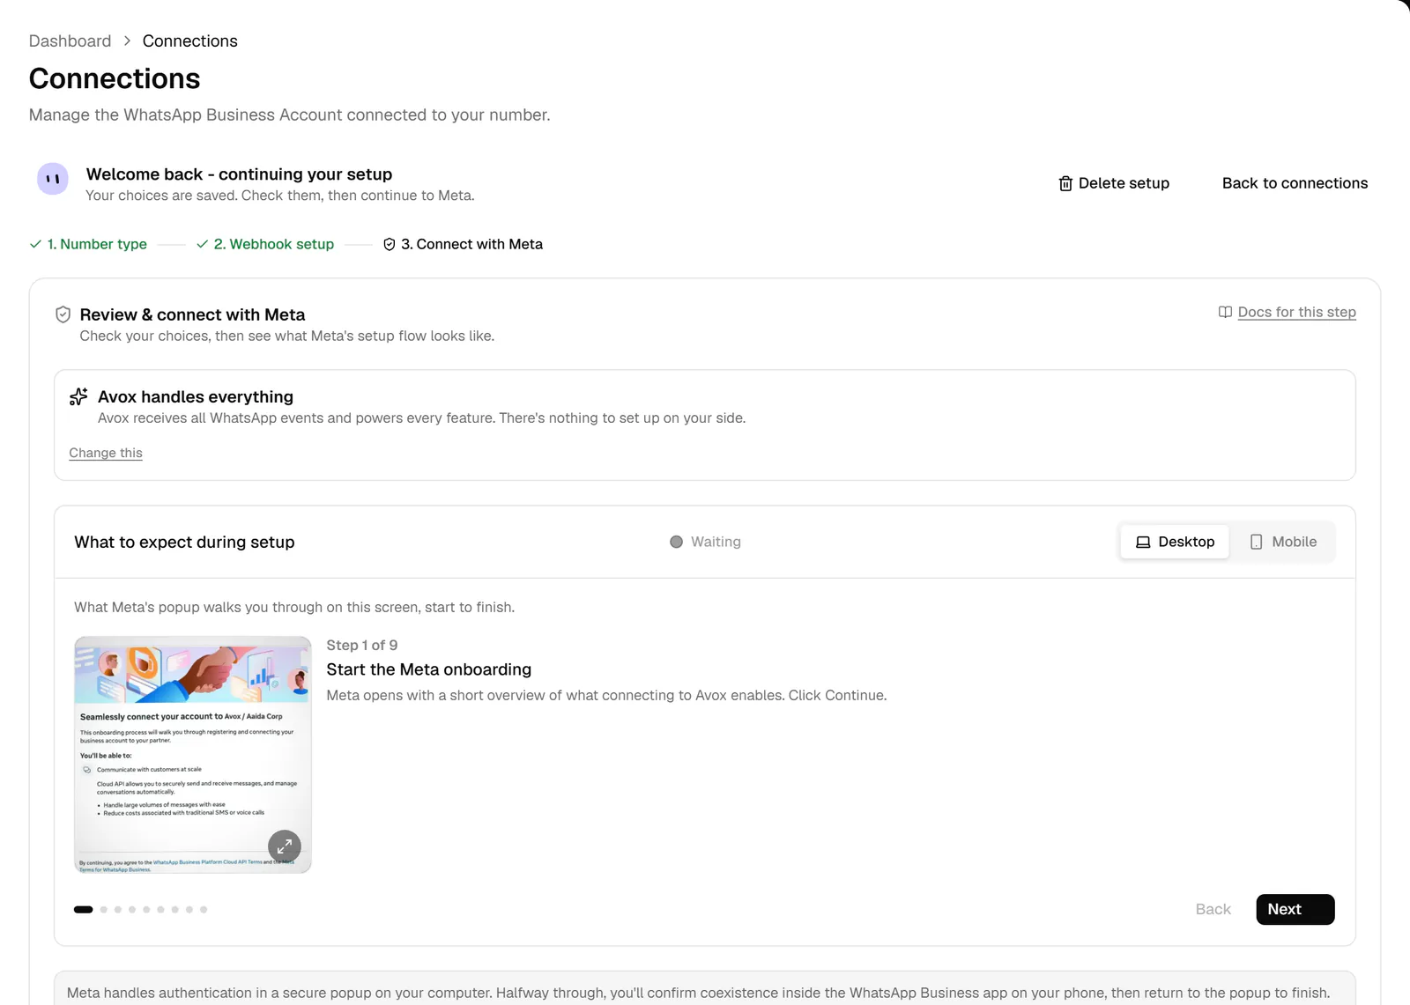This screenshot has width=1410, height=1005.
Task: Click the checkmark icon for Webhook setup
Action: (x=202, y=244)
